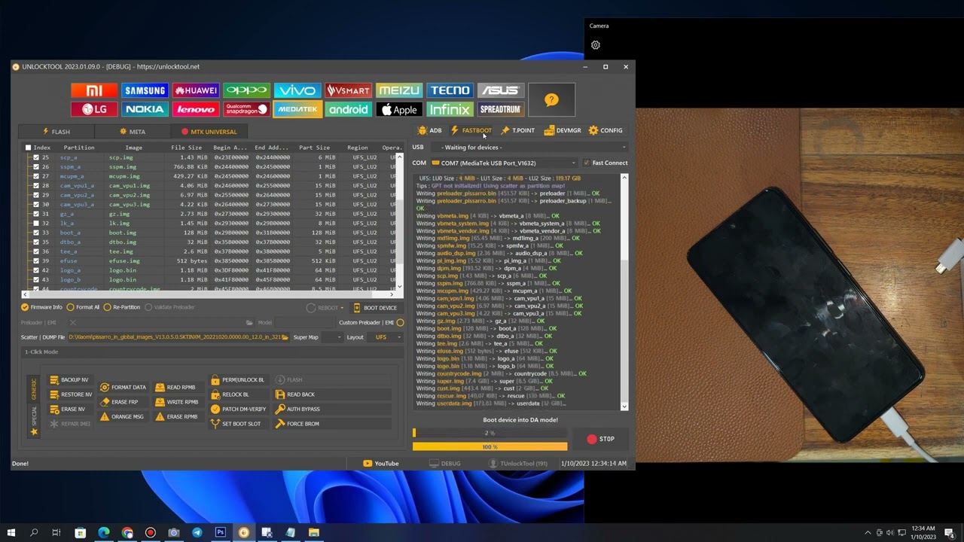964x542 pixels.
Task: Expand the REBOOT dropdown arrow
Action: [342, 308]
